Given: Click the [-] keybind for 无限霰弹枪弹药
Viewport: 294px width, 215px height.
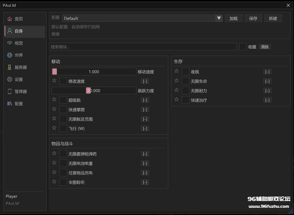Looking at the screenshot, I should (145, 154).
